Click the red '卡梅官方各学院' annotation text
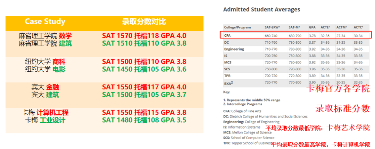The width and height of the screenshot is (375, 149). 339,89
